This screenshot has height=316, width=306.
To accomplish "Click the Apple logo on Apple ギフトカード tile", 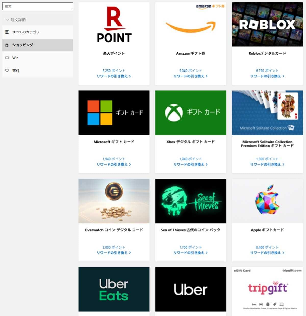I will pos(267,201).
